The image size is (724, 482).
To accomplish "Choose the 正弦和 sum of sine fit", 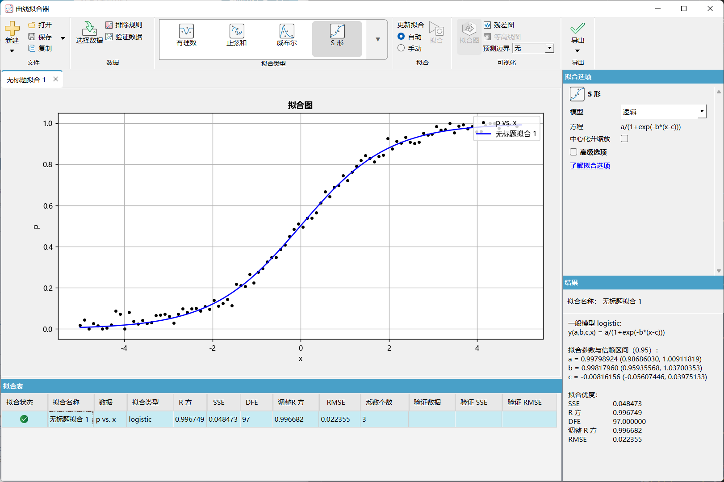I will [236, 35].
